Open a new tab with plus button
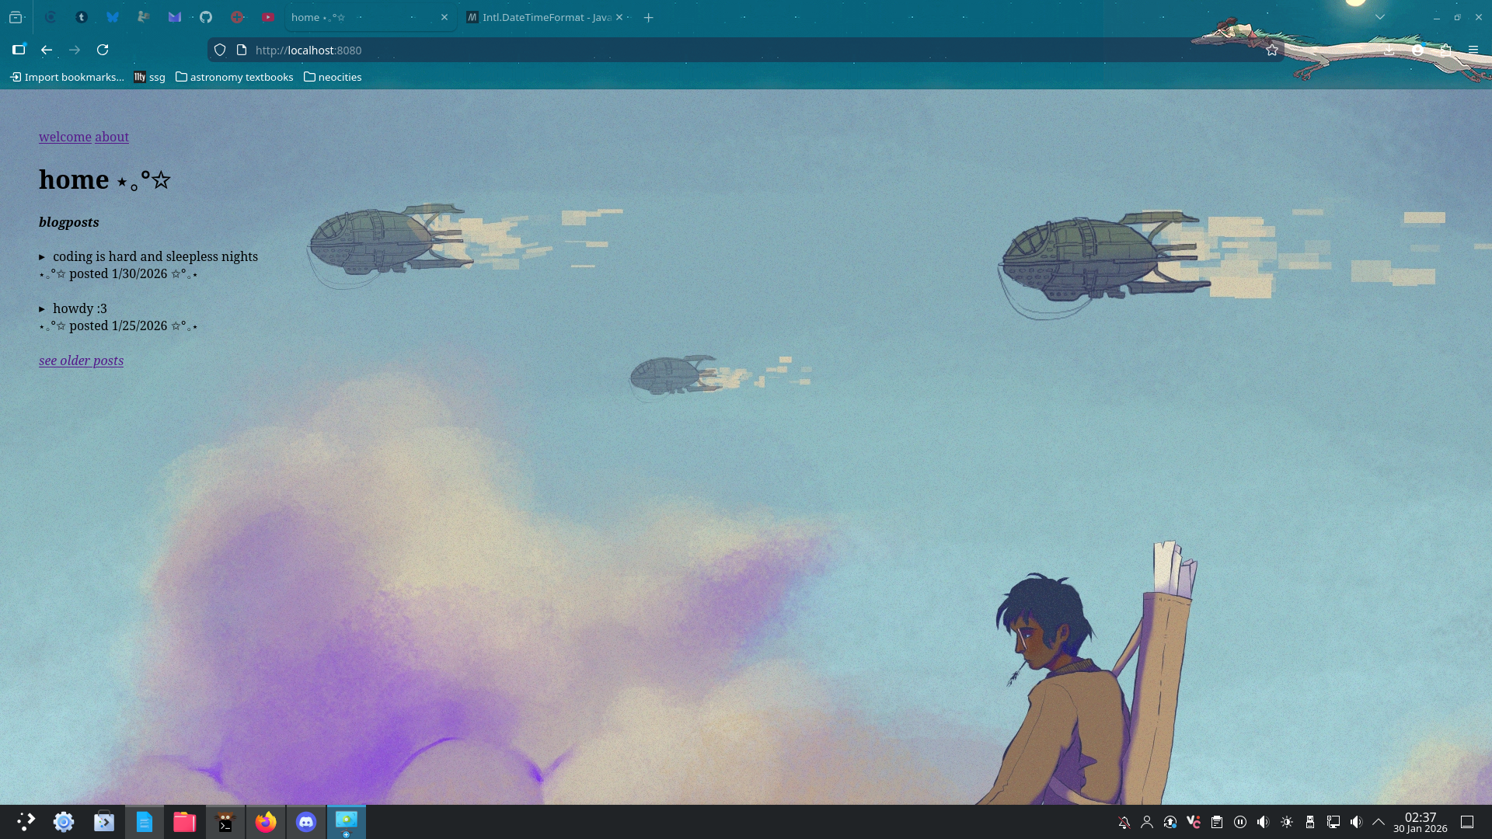1492x839 pixels. point(648,17)
